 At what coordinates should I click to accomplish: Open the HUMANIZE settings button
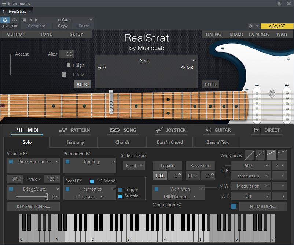[263, 207]
